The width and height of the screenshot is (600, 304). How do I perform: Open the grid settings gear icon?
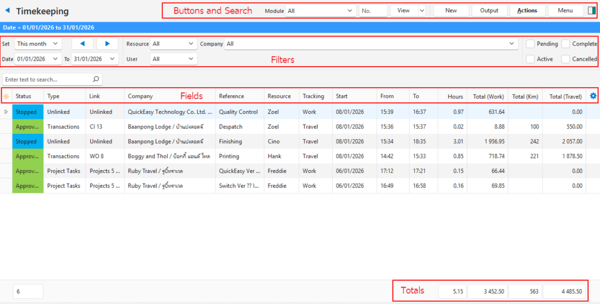pyautogui.click(x=593, y=96)
